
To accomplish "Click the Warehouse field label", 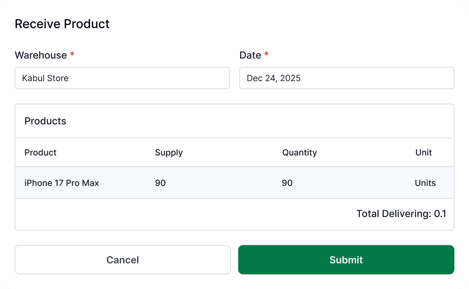I will [41, 55].
